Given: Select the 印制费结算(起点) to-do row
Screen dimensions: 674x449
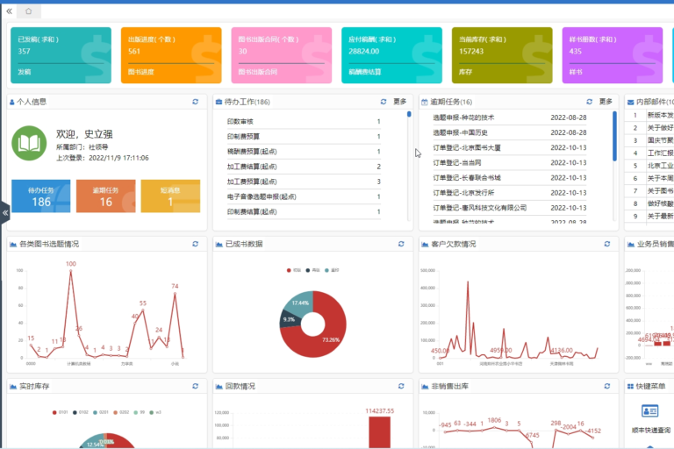Looking at the screenshot, I should tap(304, 212).
